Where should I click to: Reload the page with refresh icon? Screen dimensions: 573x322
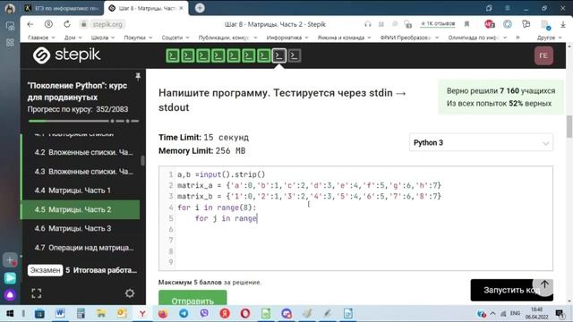[67, 24]
